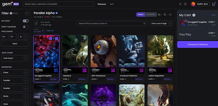Image resolution: width=218 pixels, height=106 pixels.
Task: Click the max price input showing 0.1
Action: pos(13,37)
